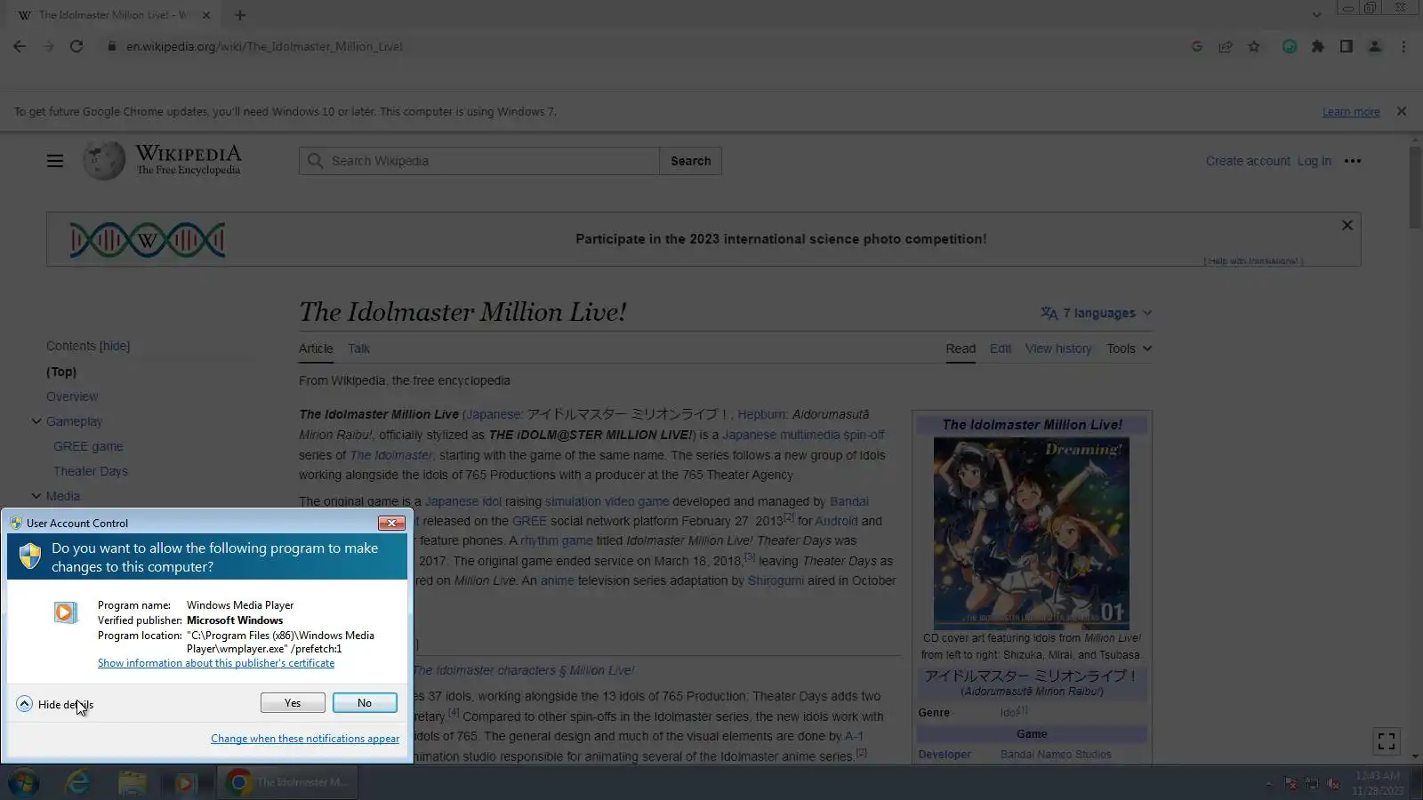
Task: Open Learn more link in Chrome update bar
Action: (x=1351, y=112)
